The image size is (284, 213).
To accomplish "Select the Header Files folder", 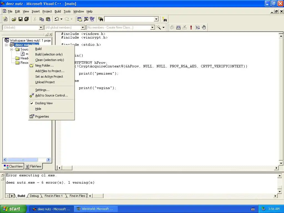I will pos(22,58).
